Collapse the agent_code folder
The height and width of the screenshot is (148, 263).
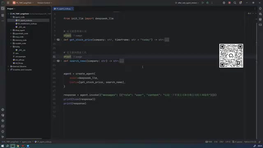click(x=11, y=17)
